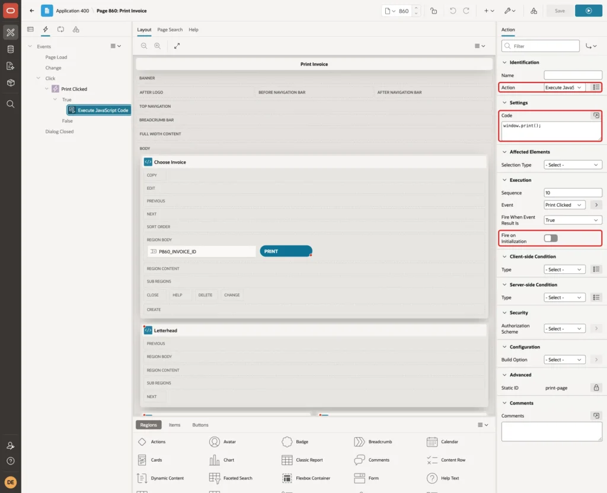Open the Code editor pop-out icon
The width and height of the screenshot is (607, 493).
click(x=596, y=116)
